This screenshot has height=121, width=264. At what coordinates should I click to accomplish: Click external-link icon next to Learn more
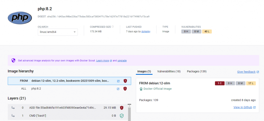coord(111,61)
